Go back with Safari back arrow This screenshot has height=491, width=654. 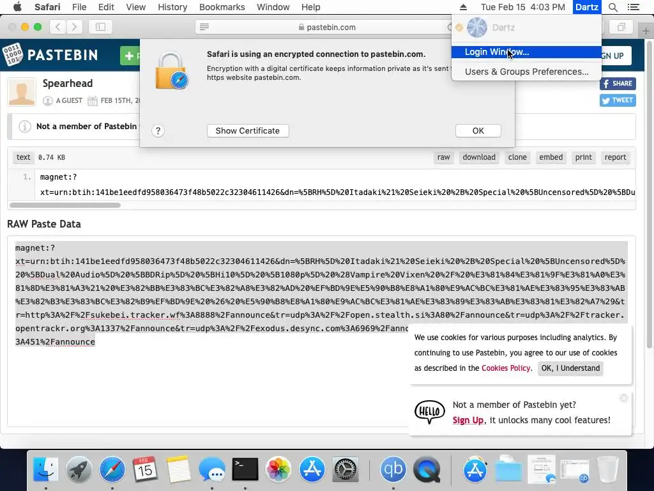pyautogui.click(x=57, y=27)
